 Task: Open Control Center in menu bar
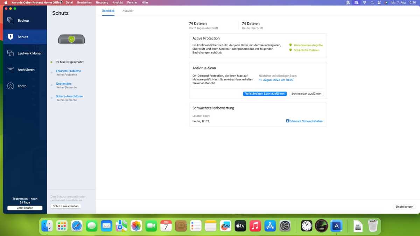click(379, 2)
